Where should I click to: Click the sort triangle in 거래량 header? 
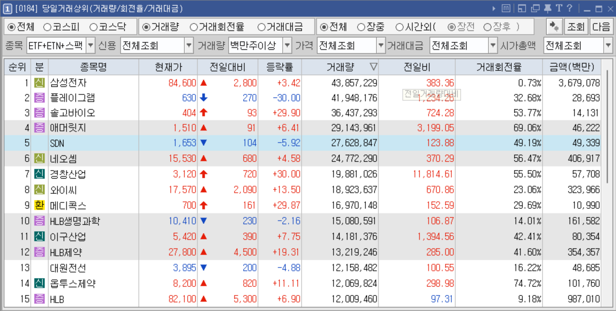(373, 67)
